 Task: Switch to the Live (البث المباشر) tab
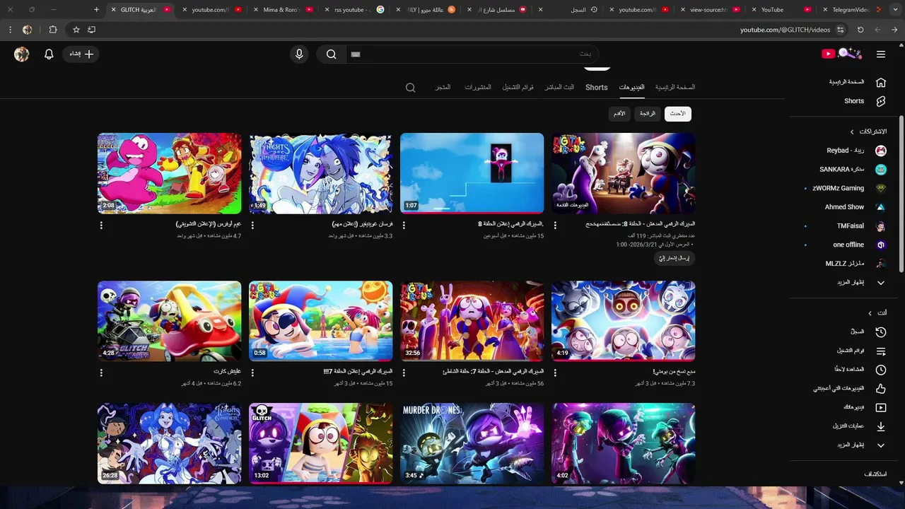click(559, 88)
